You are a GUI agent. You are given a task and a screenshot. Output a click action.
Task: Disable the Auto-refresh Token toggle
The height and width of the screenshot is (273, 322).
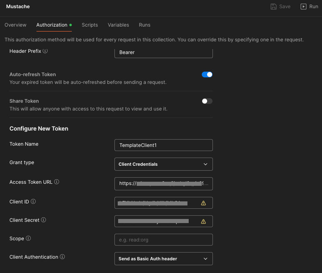[207, 74]
